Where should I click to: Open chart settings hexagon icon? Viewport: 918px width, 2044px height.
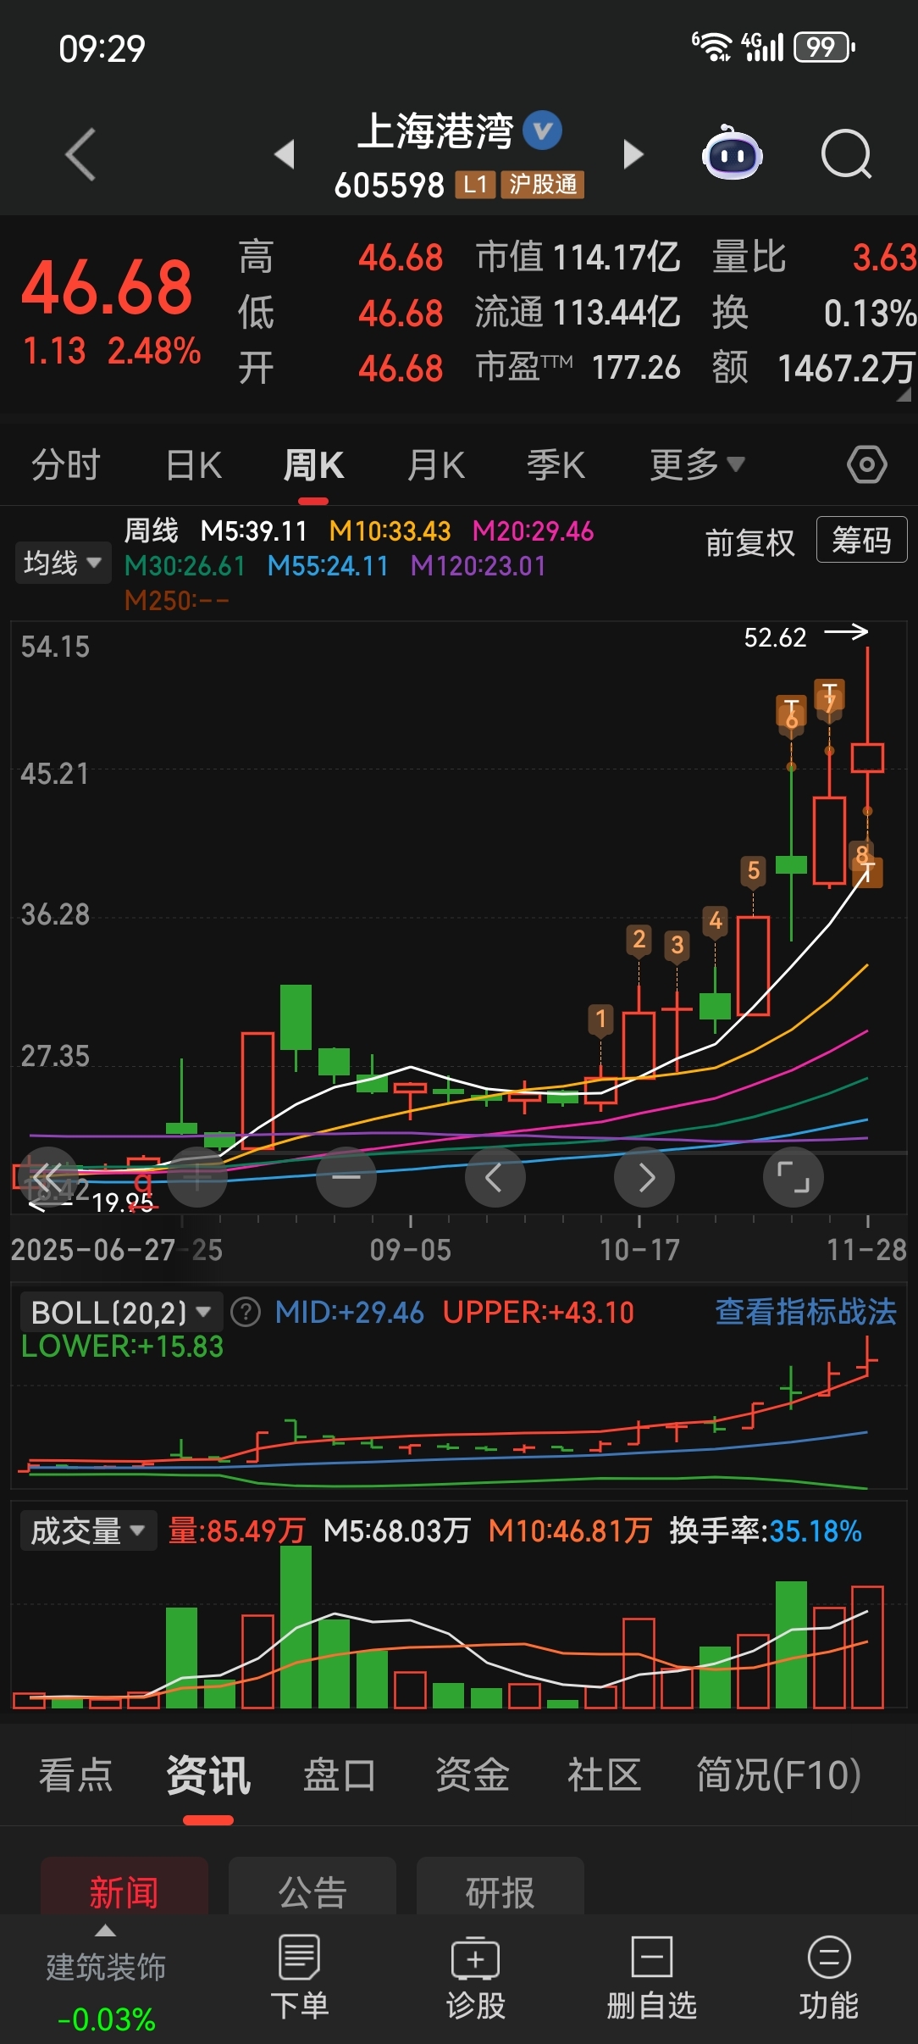[867, 464]
